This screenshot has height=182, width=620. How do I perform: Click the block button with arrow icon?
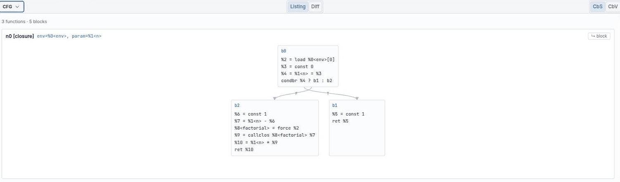pos(599,36)
